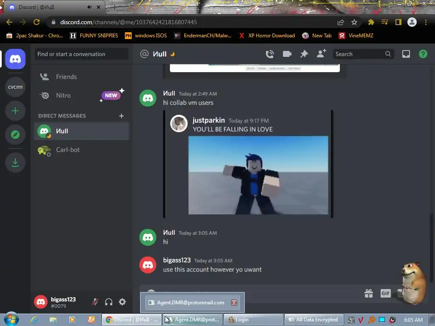Open New Tab bookmark

pyautogui.click(x=317, y=36)
